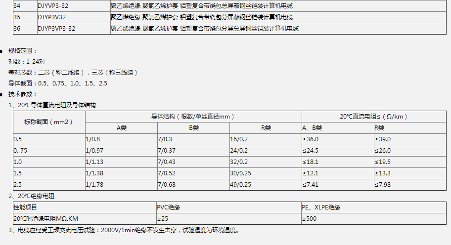Click the 49/0.25 R-class cell
Image resolution: width=451 pixels, height=245 pixels.
pyautogui.click(x=240, y=184)
